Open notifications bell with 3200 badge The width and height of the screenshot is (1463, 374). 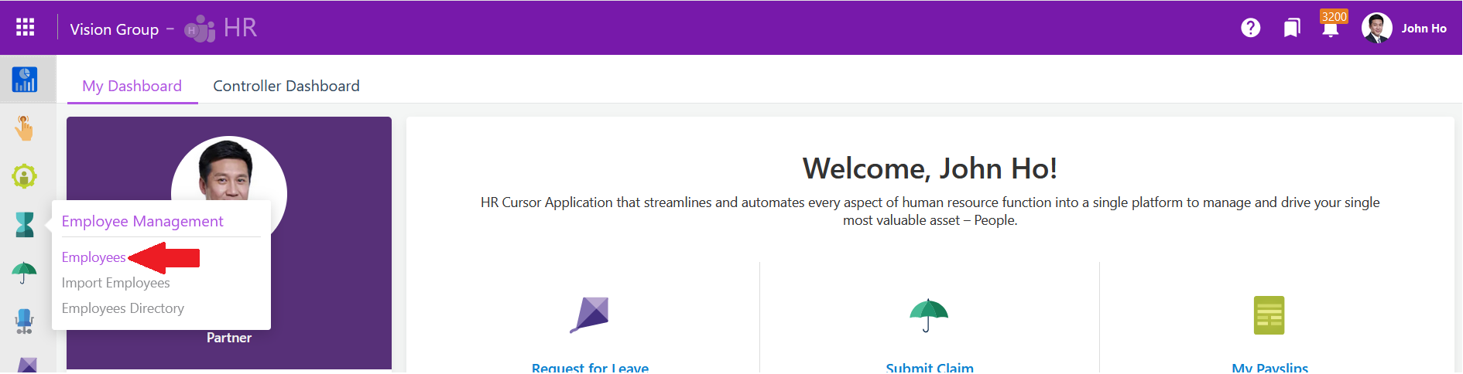click(1331, 29)
